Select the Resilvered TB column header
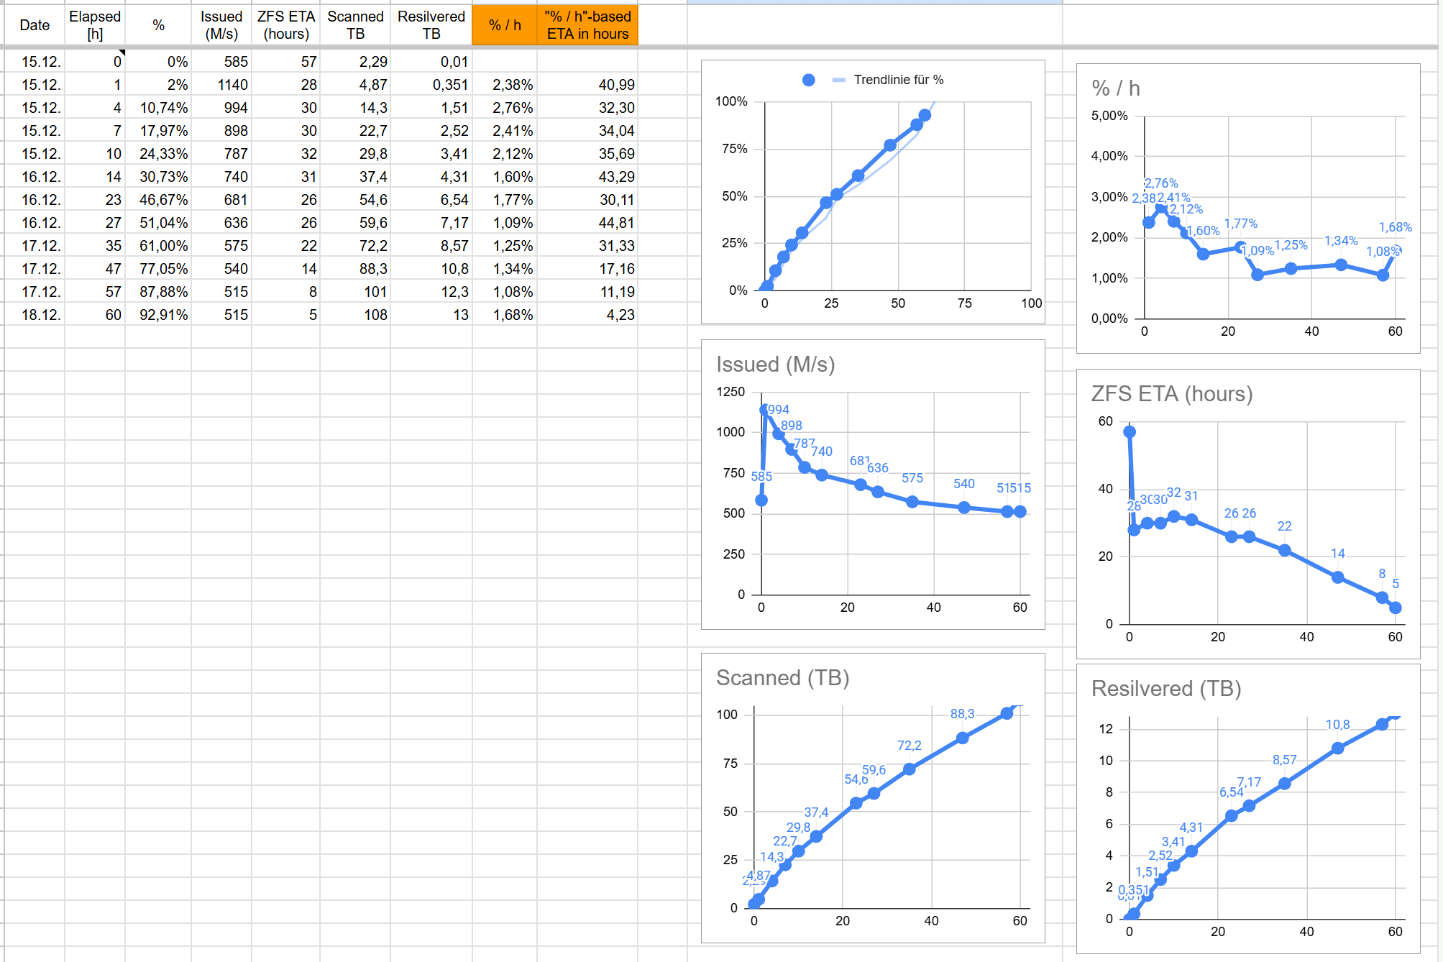This screenshot has height=962, width=1443. pyautogui.click(x=431, y=25)
